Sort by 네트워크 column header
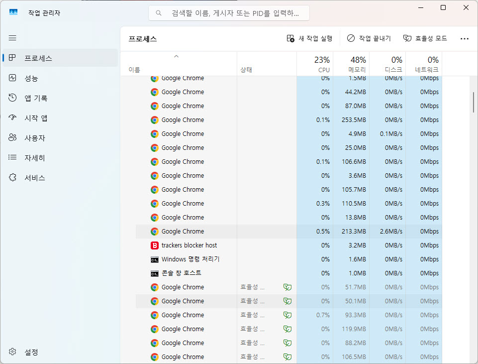 (x=424, y=63)
